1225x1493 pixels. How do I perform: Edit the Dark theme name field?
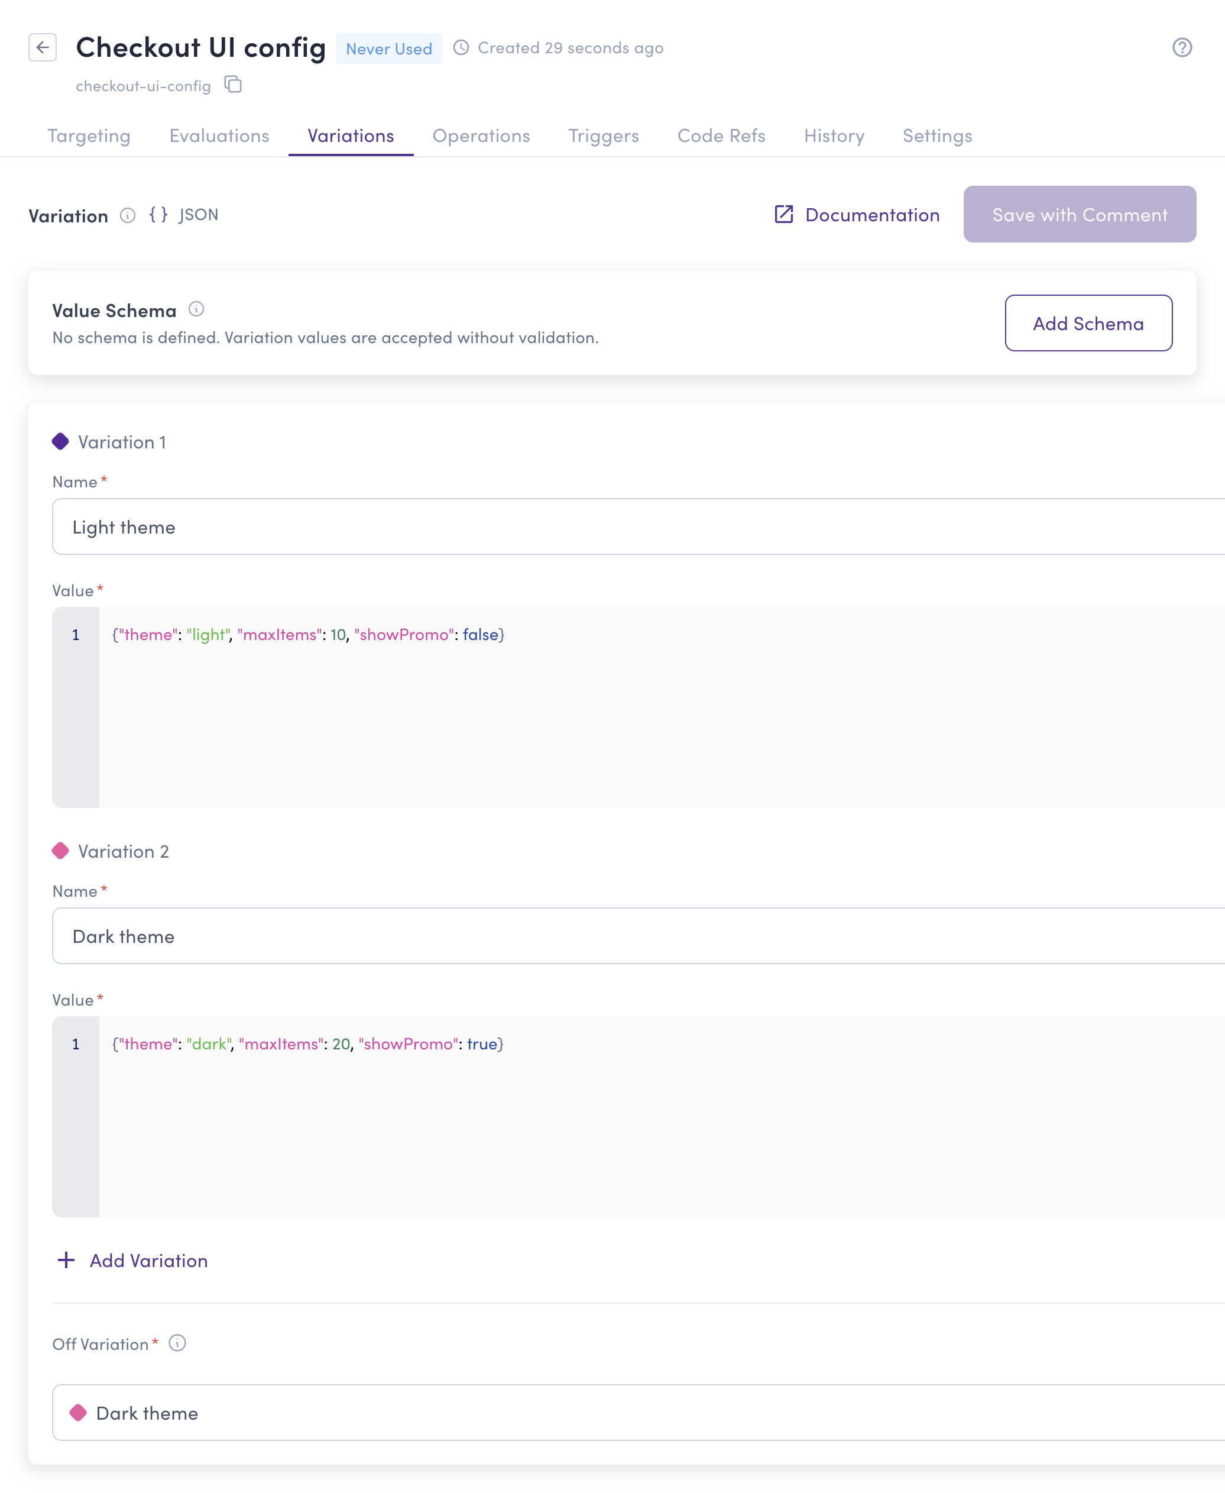(639, 936)
